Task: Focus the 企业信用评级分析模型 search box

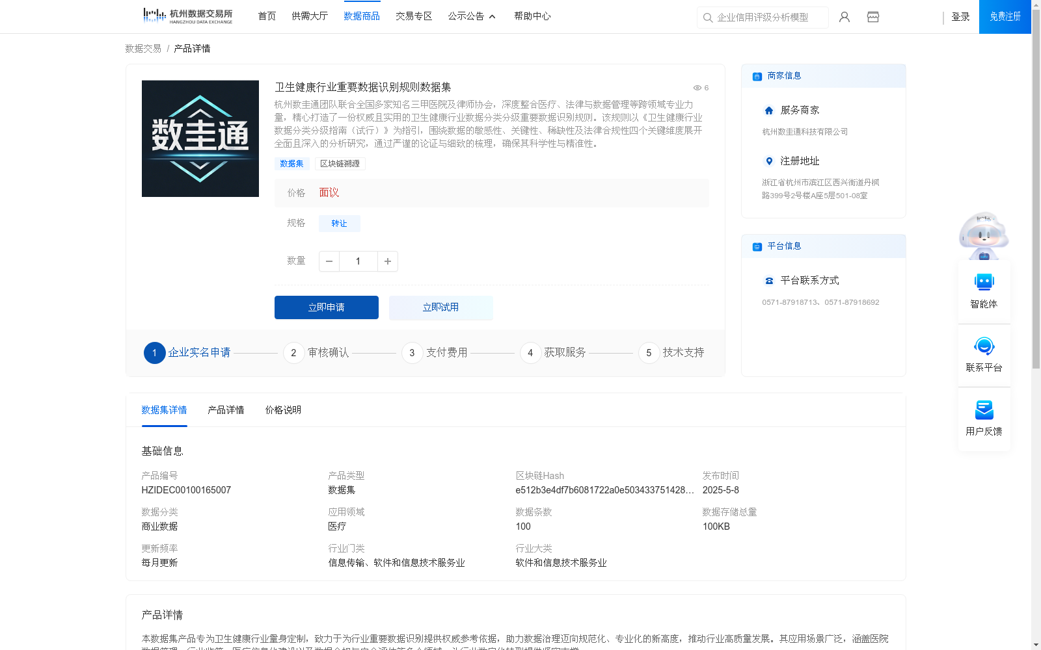Action: click(x=763, y=18)
